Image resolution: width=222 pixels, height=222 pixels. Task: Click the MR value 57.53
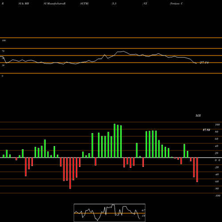point(206,130)
